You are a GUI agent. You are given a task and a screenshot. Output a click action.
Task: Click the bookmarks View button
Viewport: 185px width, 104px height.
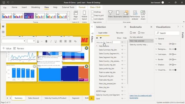pos(141,33)
